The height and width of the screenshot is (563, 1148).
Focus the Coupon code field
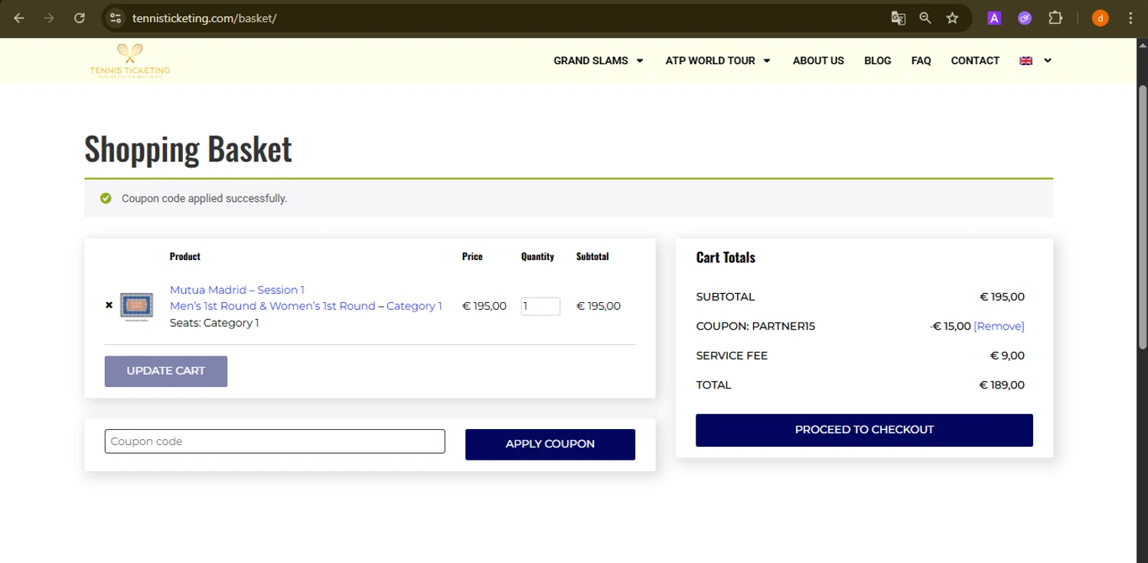[275, 441]
